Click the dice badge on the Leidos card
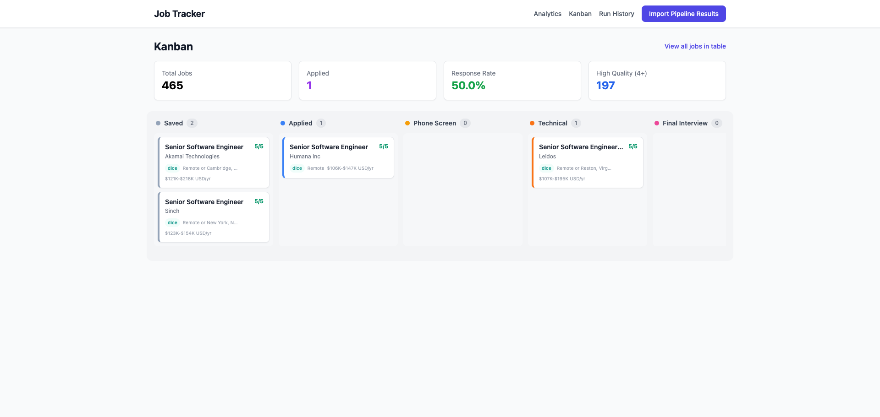 pos(546,168)
